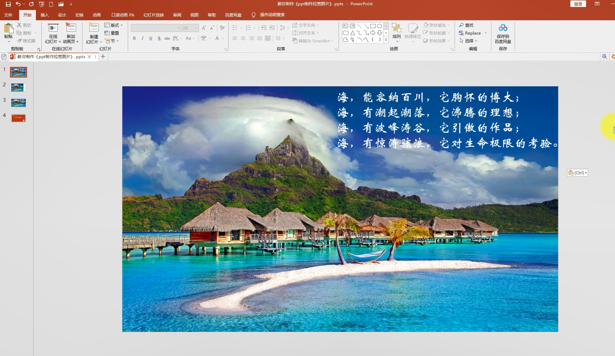
Task: Switch to the 插入 Insert tab
Action: [45, 15]
